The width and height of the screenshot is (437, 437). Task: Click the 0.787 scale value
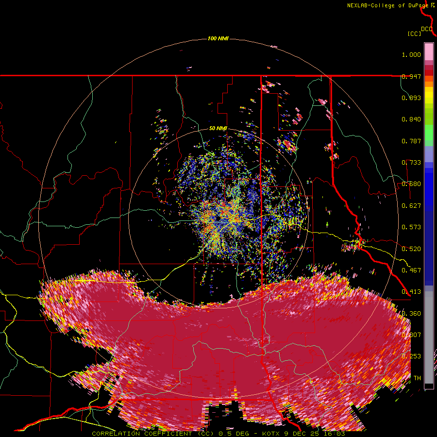pyautogui.click(x=411, y=141)
